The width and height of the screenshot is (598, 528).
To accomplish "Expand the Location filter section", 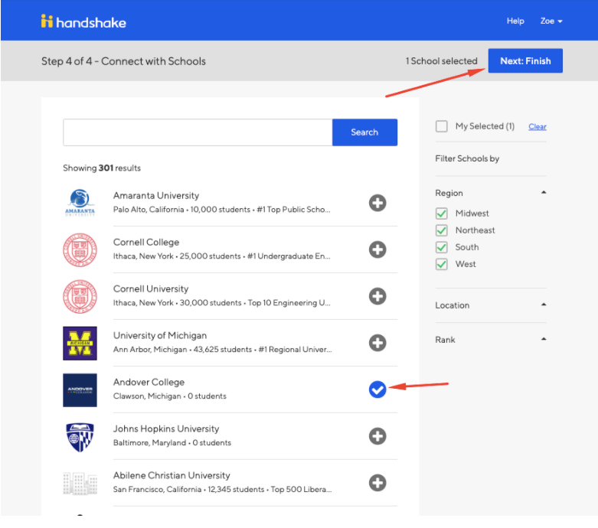I will coord(544,305).
